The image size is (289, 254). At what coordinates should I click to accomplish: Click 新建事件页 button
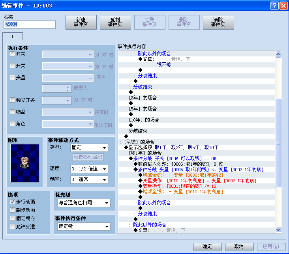point(81,22)
